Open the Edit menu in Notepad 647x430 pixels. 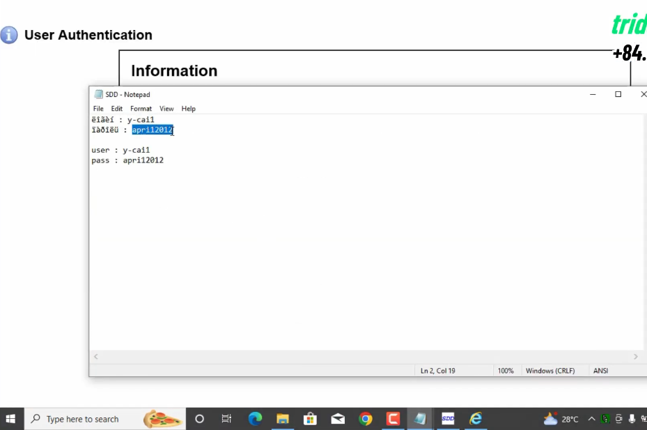coord(117,109)
